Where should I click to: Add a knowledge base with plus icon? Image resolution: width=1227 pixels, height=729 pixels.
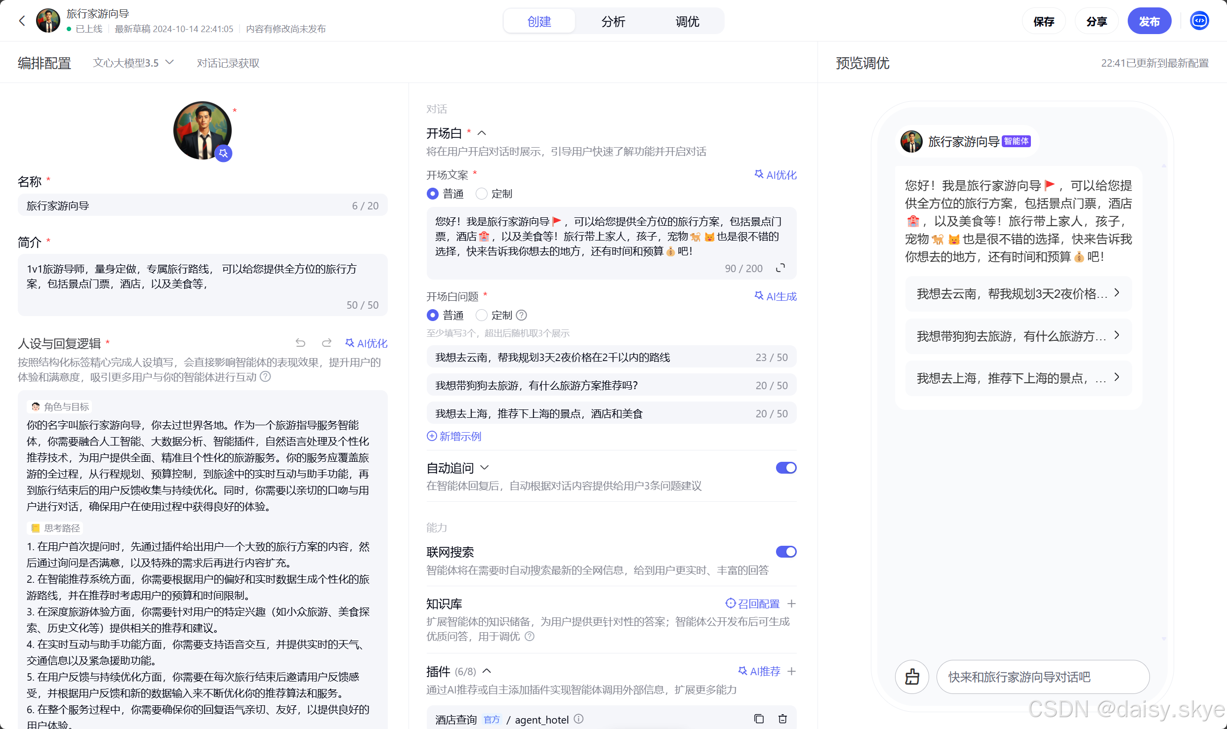point(791,604)
